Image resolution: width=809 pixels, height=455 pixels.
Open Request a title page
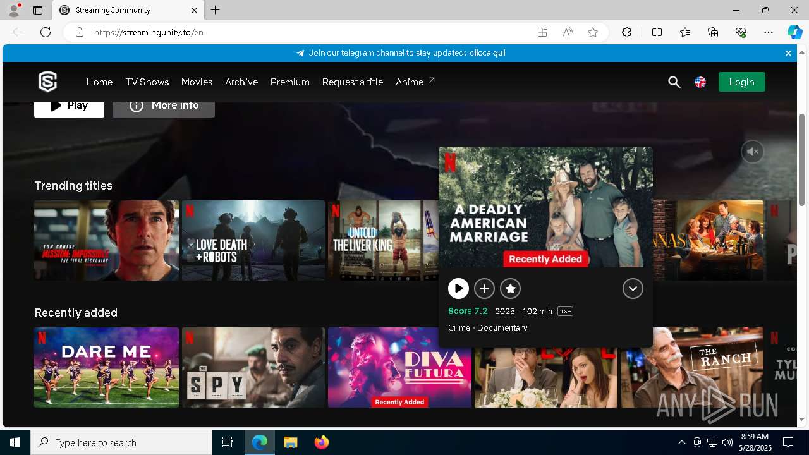(353, 82)
